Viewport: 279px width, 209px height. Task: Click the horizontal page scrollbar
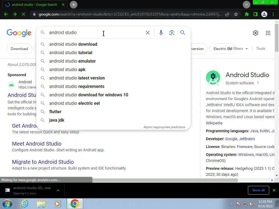point(165,180)
